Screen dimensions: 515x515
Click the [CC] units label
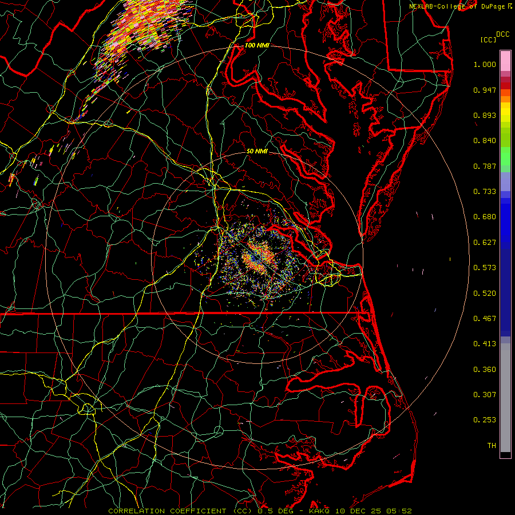(x=489, y=39)
